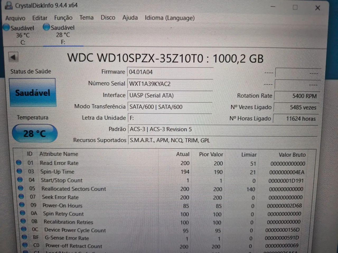Click the transfer mode field SATA/600 | SATA/600
The image size is (338, 253).
(x=170, y=107)
